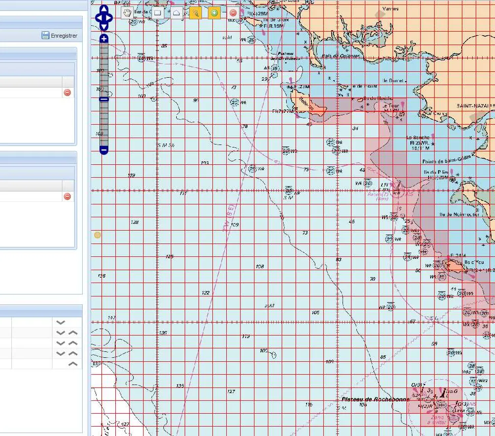
Task: Activate the yellow freehand path tool
Action: pos(196,13)
